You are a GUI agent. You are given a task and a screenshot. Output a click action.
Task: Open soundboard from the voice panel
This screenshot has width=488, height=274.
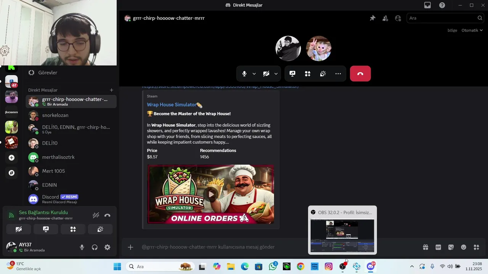(100, 229)
